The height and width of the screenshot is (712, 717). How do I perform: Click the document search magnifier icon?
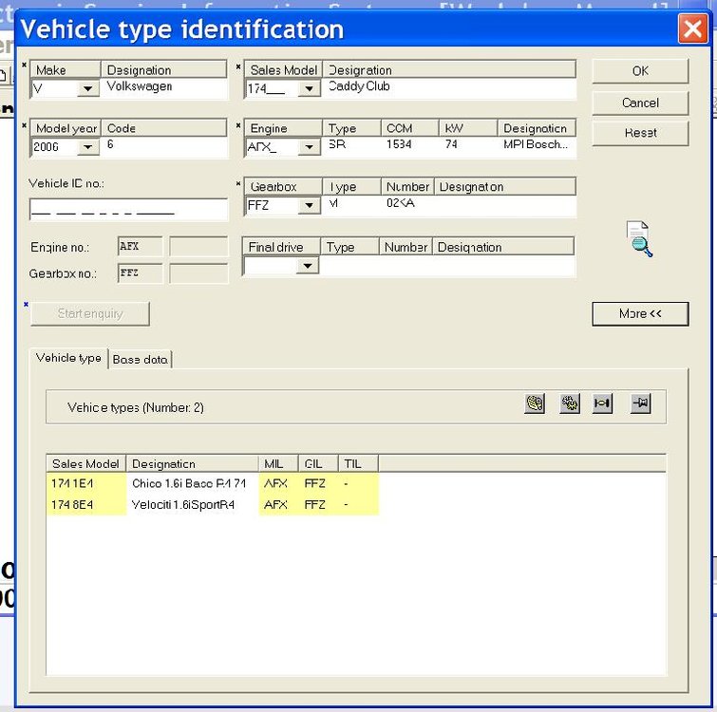pyautogui.click(x=639, y=238)
